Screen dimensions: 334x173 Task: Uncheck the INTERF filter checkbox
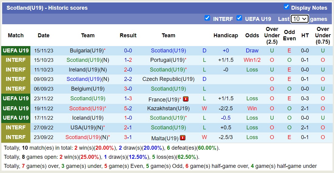coord(207,18)
